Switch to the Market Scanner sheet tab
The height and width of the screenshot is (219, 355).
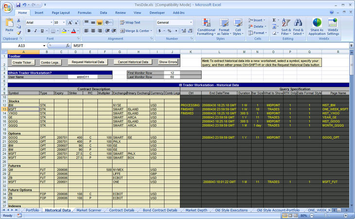tap(89, 210)
